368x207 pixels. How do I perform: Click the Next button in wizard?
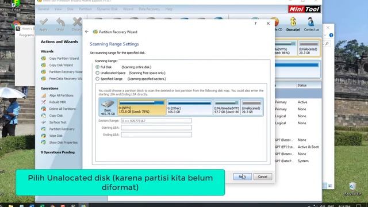[x=243, y=177]
